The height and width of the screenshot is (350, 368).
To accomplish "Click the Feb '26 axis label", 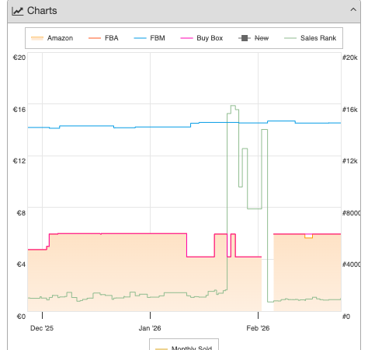I will [x=258, y=328].
